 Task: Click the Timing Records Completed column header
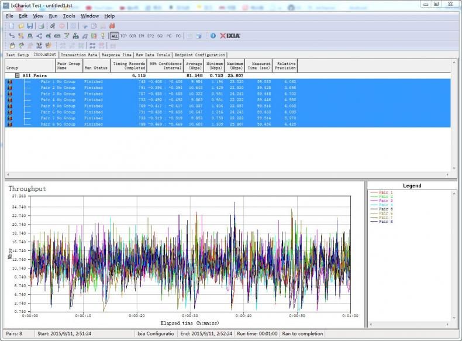tap(129, 66)
